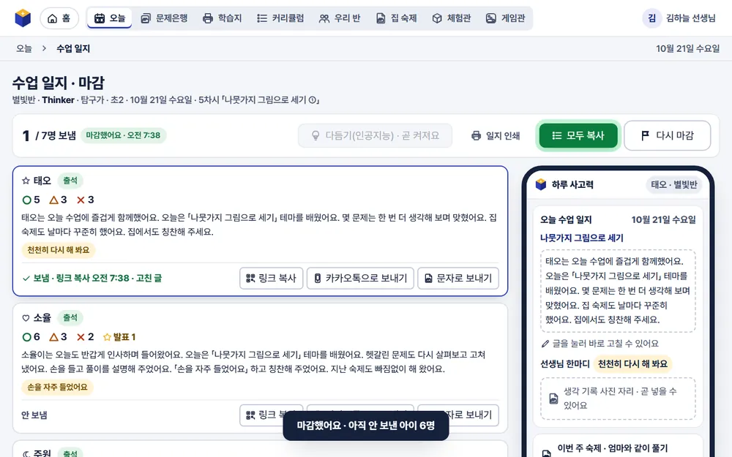Click 천천히 다시 해 봐요 chip in preview
This screenshot has width=732, height=457.
[x=632, y=363]
